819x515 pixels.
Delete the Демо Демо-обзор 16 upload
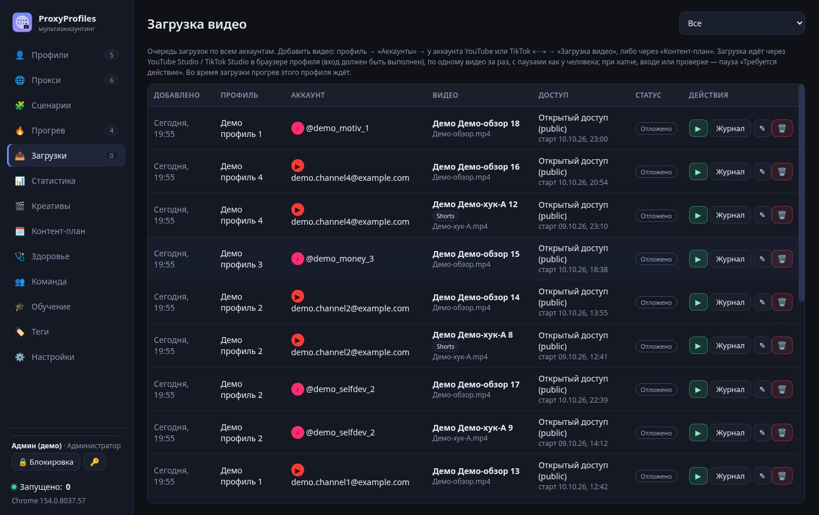coord(782,171)
